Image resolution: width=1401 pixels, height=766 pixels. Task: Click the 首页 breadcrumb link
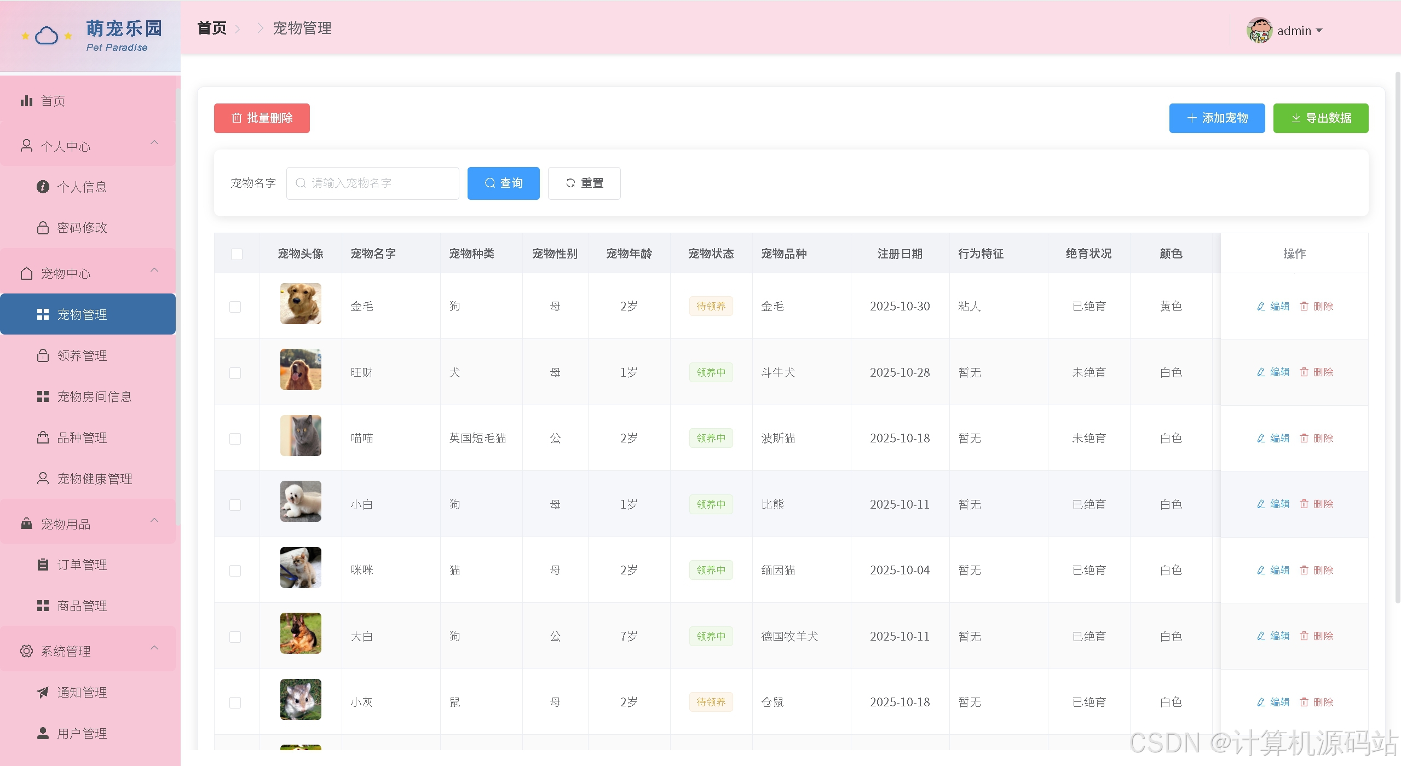tap(212, 28)
